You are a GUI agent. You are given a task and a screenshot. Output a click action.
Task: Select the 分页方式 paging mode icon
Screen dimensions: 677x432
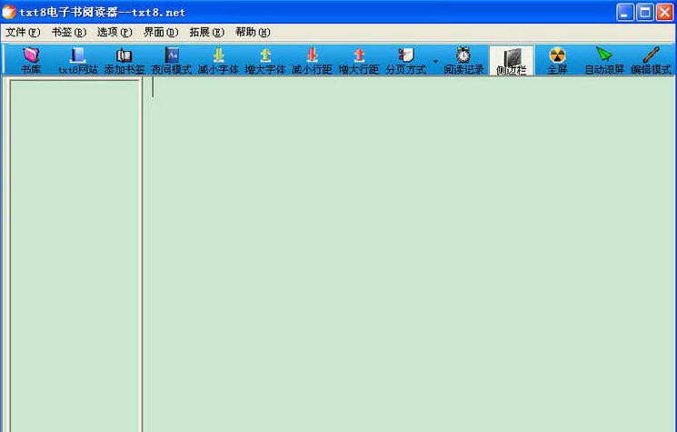coord(406,60)
